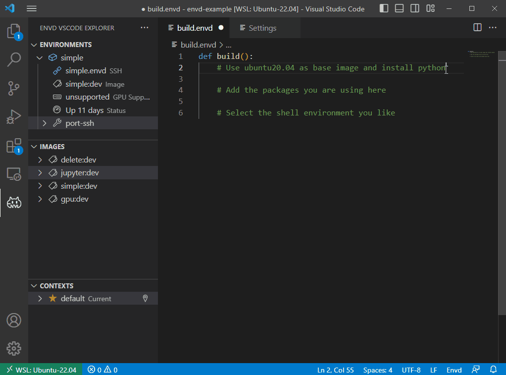
Task: Click the star icon of default context
Action: pyautogui.click(x=52, y=298)
